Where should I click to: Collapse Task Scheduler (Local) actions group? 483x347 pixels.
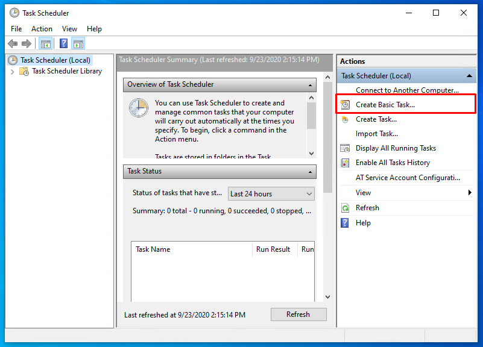(469, 76)
